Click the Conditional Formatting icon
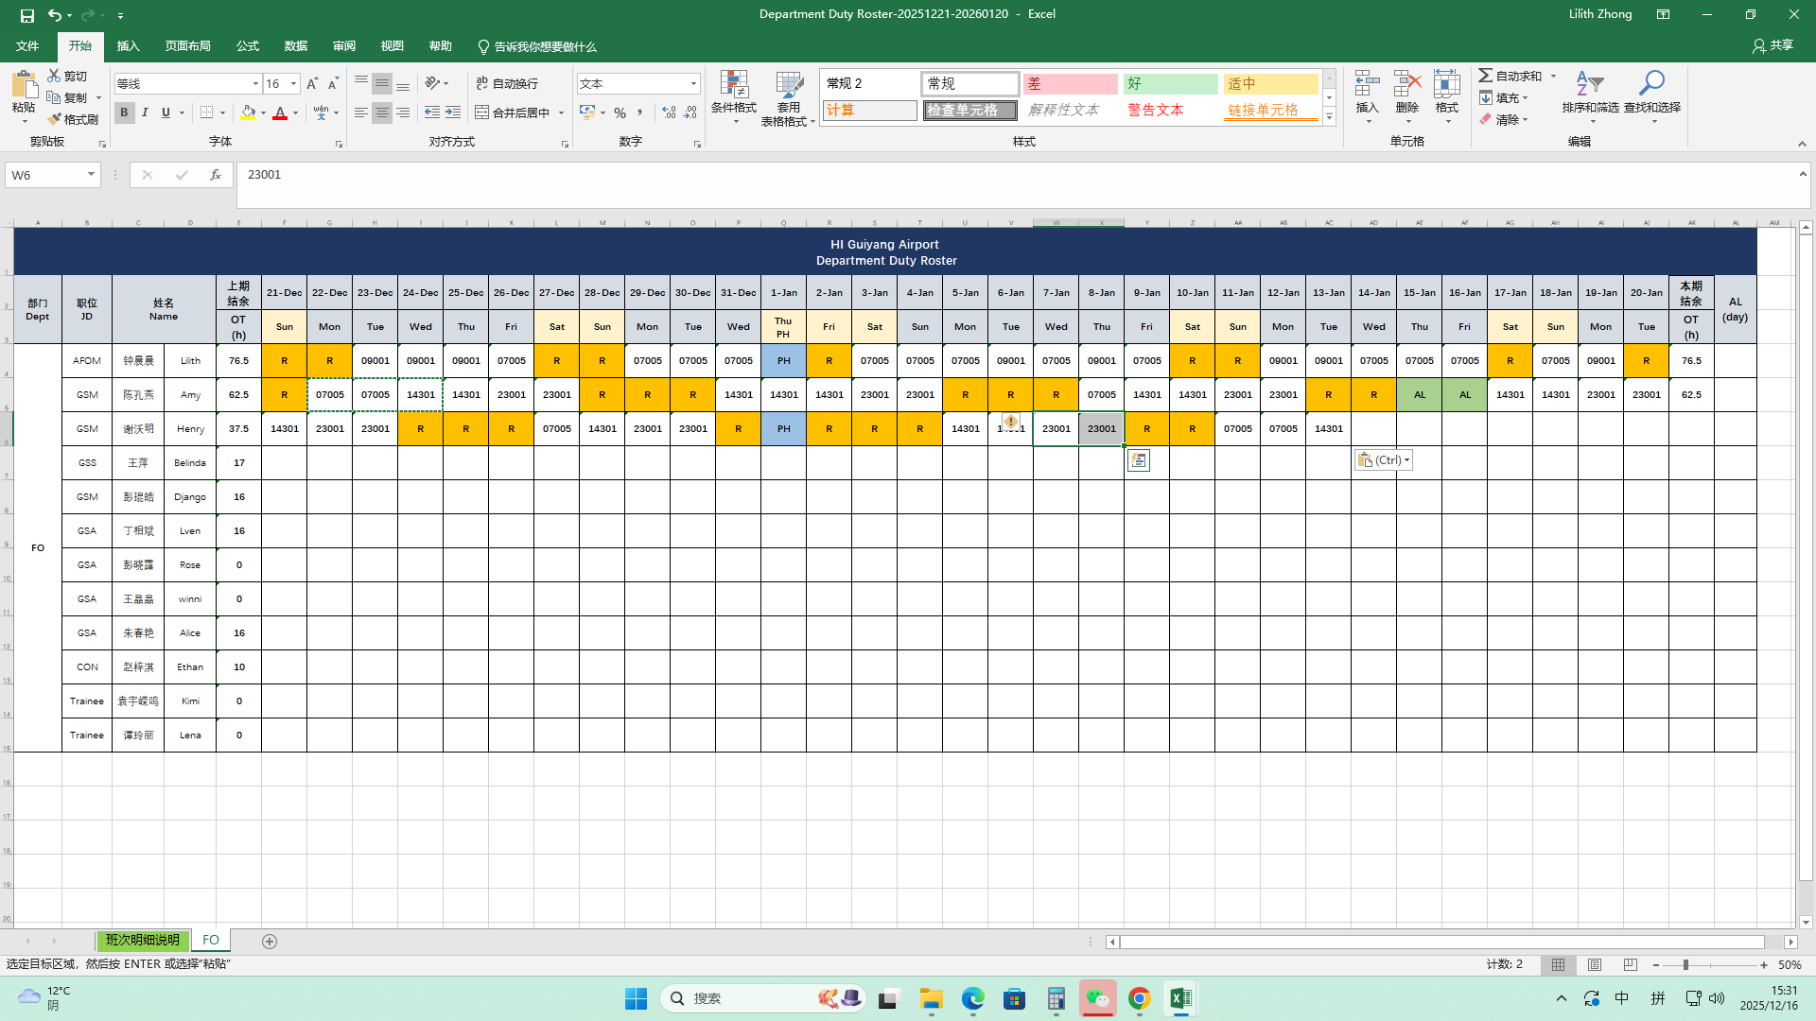This screenshot has width=1816, height=1021. (x=733, y=85)
